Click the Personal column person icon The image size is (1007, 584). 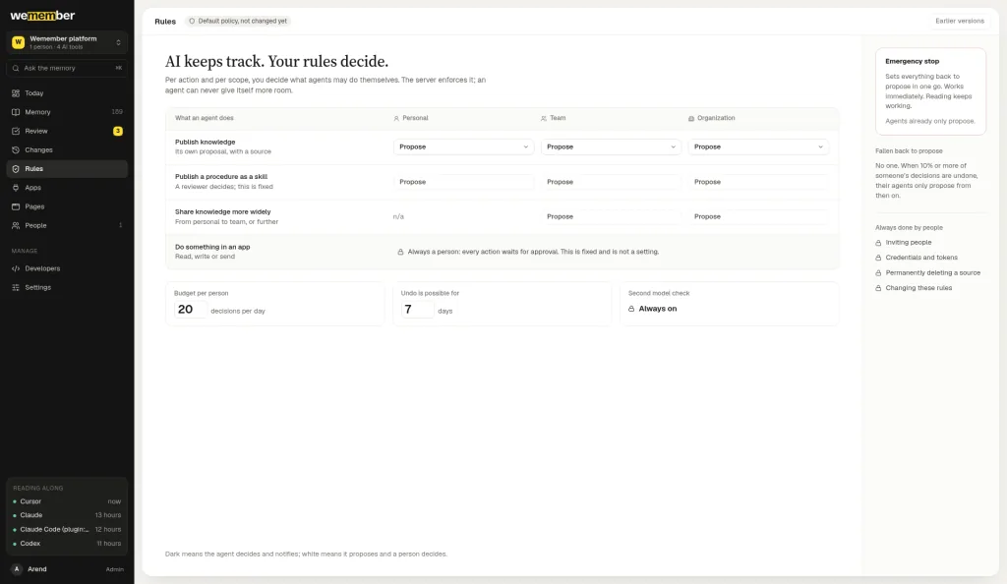[x=396, y=118]
